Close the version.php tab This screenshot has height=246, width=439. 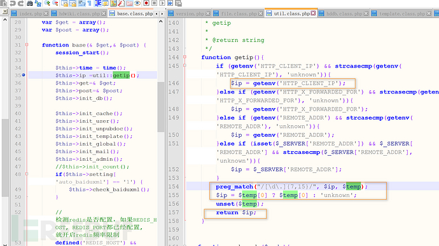pos(208,13)
